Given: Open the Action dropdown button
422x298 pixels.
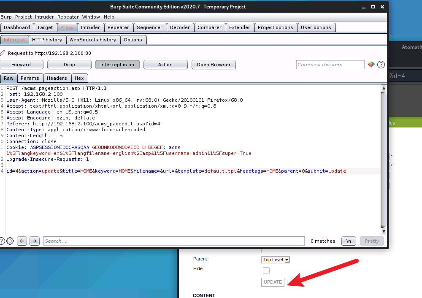Looking at the screenshot, I should [x=165, y=65].
